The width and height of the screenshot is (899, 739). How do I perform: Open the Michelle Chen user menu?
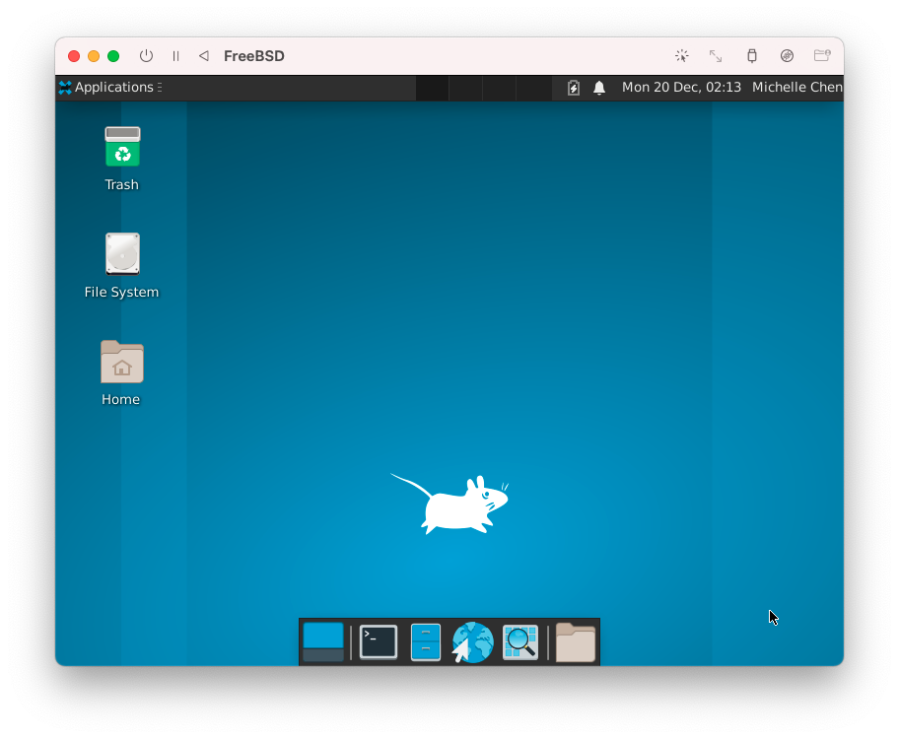796,87
